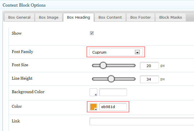Click the Line Height slider track left end

94,79
